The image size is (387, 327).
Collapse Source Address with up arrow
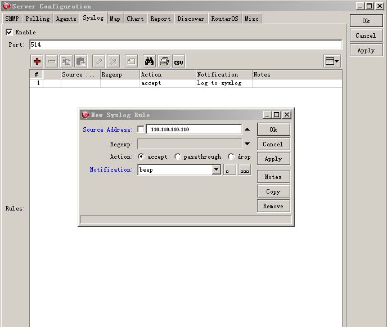click(247, 129)
